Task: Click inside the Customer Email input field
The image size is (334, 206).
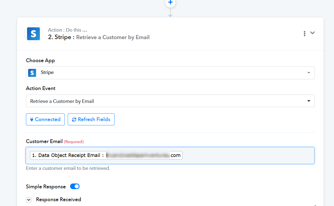Action: coord(170,155)
